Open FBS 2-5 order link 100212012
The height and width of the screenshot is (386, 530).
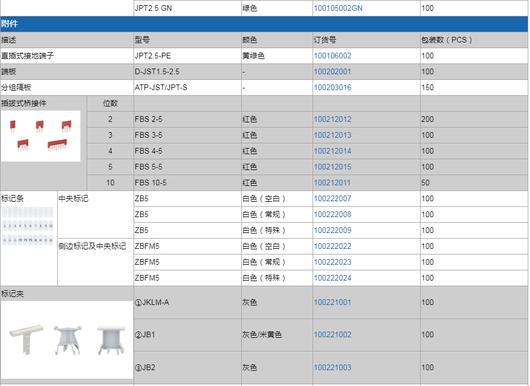click(x=332, y=120)
